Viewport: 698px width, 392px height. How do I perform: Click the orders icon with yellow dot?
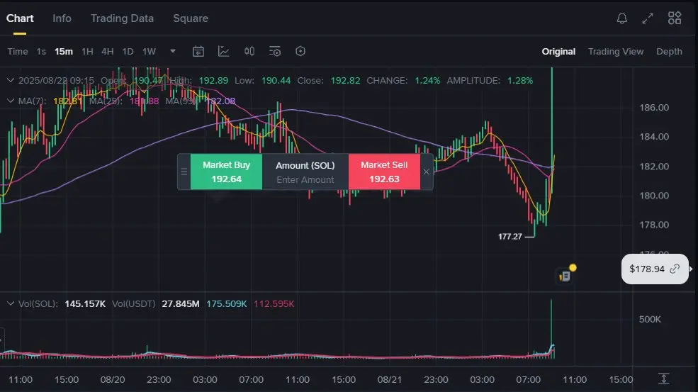pyautogui.click(x=567, y=274)
